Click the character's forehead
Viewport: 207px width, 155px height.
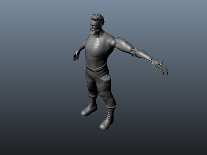[x=93, y=22]
